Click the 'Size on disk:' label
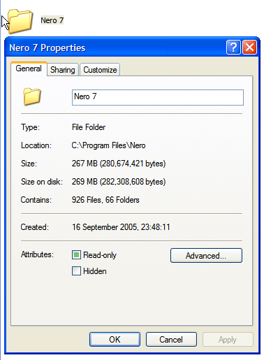 (42, 182)
